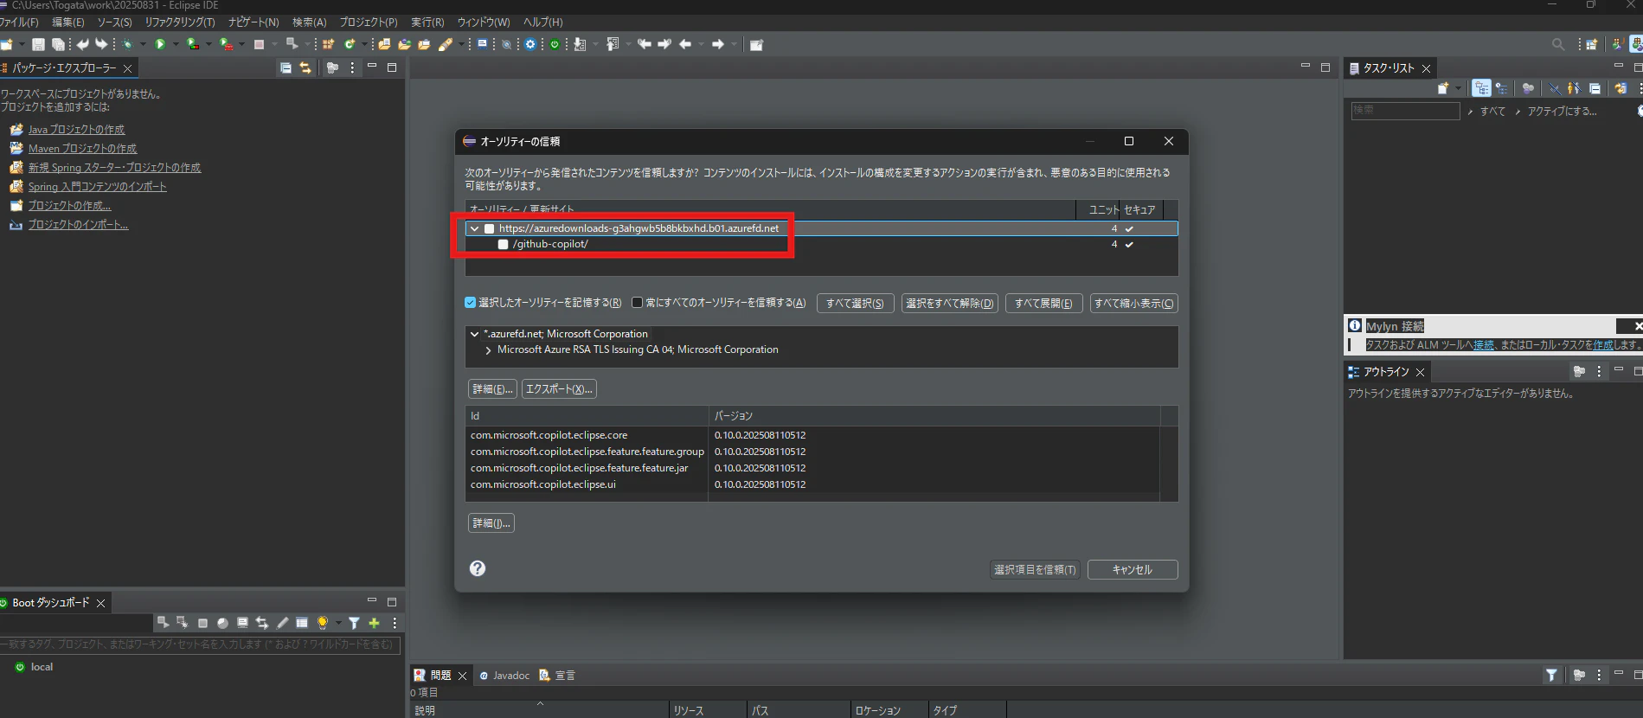This screenshot has width=1643, height=718.
Task: Click the キャンセル button
Action: (x=1133, y=569)
